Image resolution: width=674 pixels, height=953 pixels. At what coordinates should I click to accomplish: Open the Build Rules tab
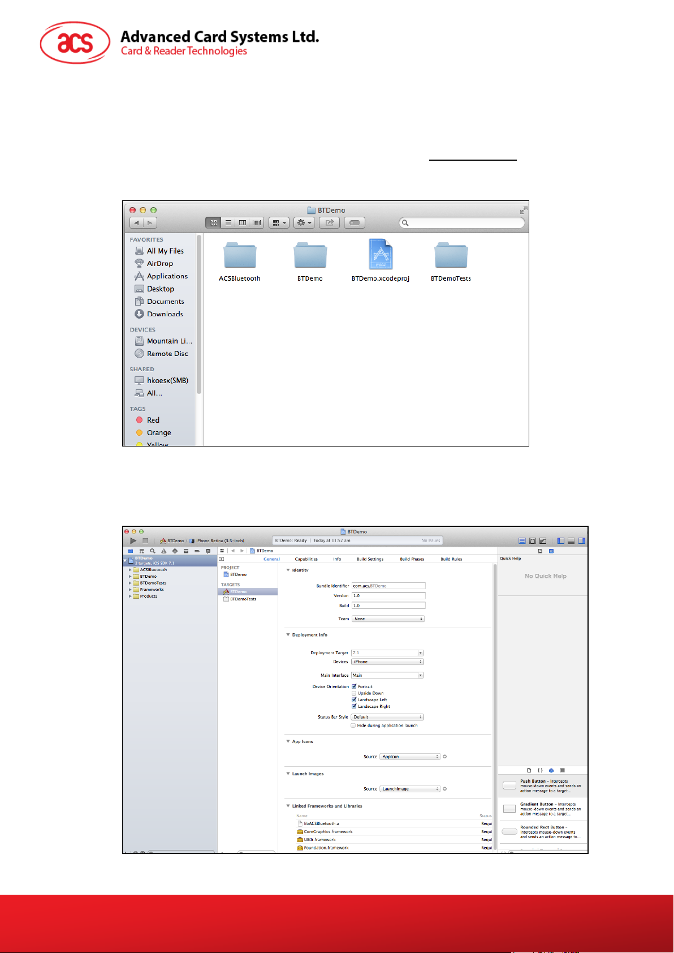tap(451, 559)
